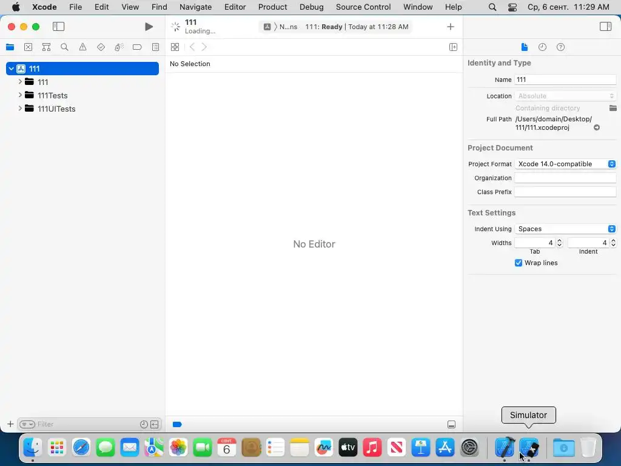
Task: Click the Xcode icon in the Dock
Action: point(505,448)
